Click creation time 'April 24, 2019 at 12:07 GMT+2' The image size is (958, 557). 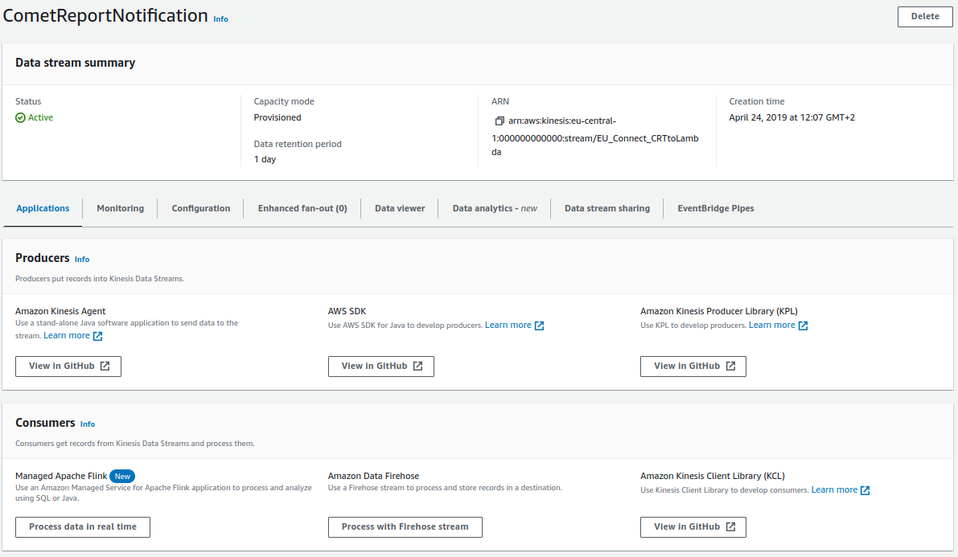pyautogui.click(x=791, y=117)
